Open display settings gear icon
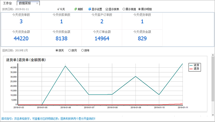Image resolution: width=215 pixels, height=122 pixels. click(90, 9)
